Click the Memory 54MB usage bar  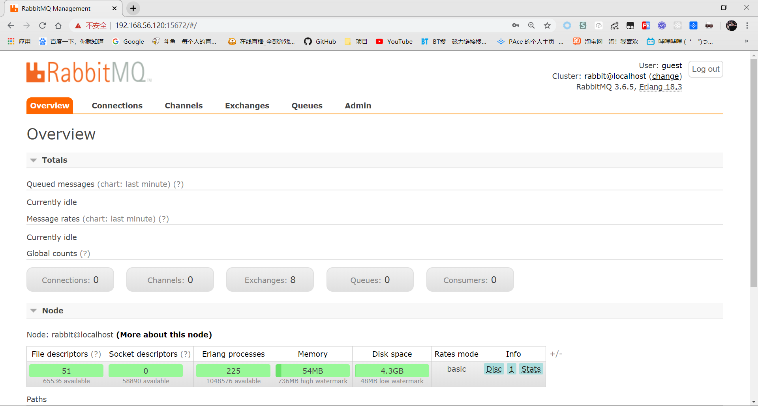313,371
